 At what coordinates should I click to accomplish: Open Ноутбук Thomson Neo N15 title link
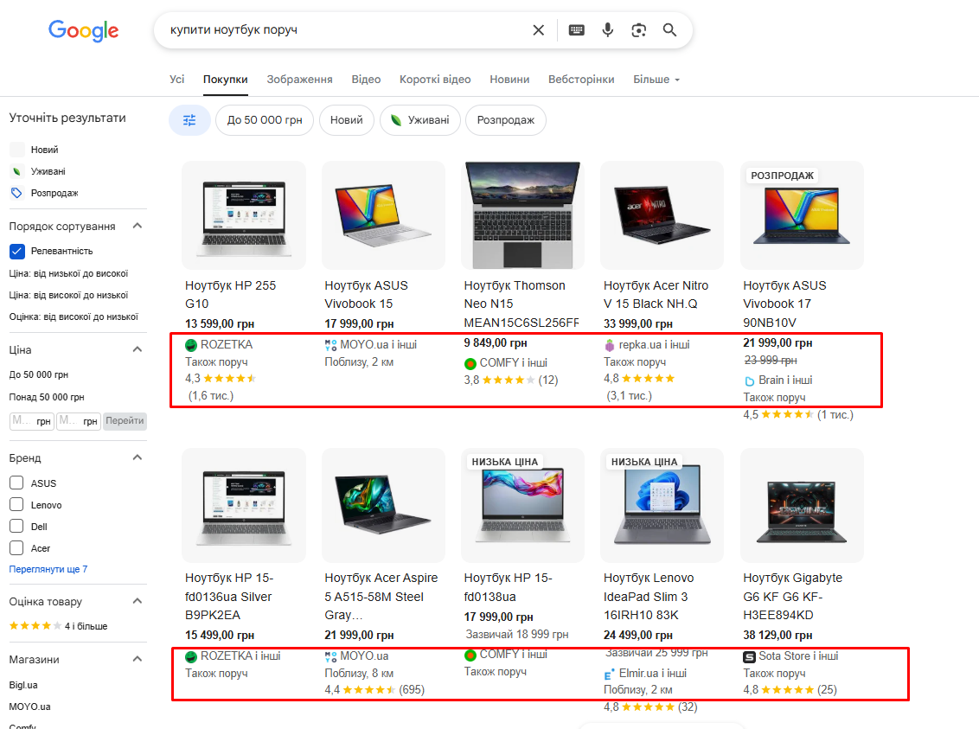coord(521,304)
